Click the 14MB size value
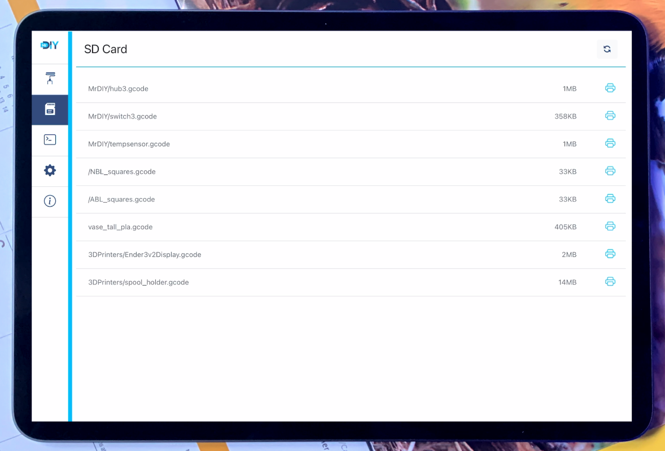Screen dimensions: 665x451 [x=567, y=282]
